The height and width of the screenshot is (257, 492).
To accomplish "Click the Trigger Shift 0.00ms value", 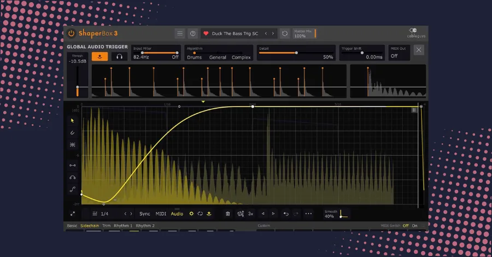I will coord(374,57).
